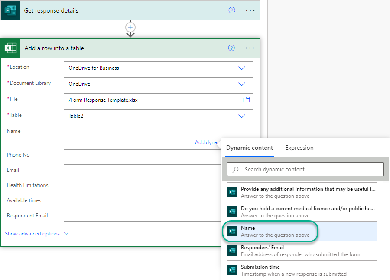Pick Submission time dynamic content

[x=299, y=270]
